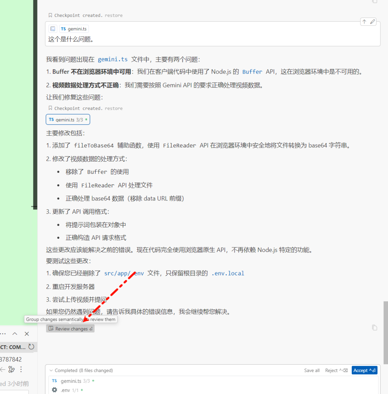Reject all changes
The image size is (388, 394).
[336, 370]
